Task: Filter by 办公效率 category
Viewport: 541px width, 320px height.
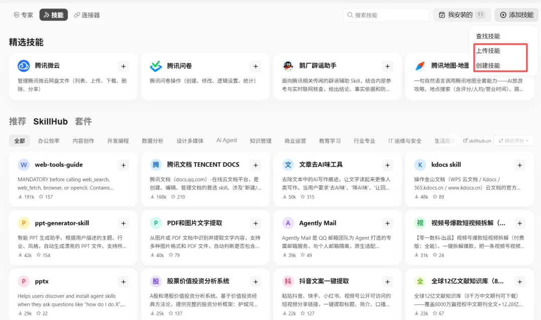Action: (x=49, y=141)
